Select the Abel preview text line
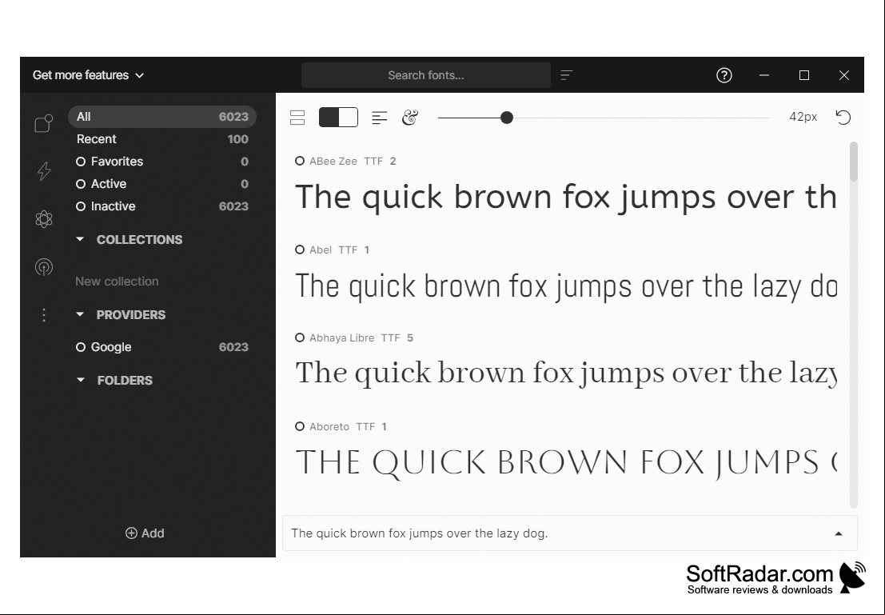885x615 pixels. tap(566, 286)
